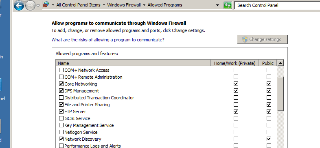Expand the dropdown before All Control Panel Items
Viewport: 320px width, 148px height.
pyautogui.click(x=53, y=5)
